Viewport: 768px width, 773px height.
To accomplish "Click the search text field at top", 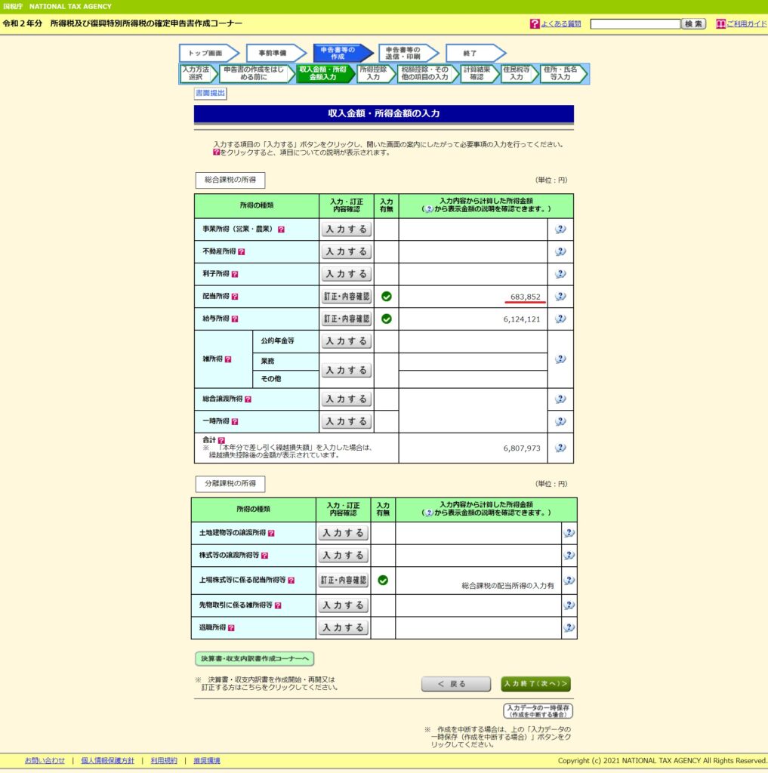I will click(x=634, y=24).
